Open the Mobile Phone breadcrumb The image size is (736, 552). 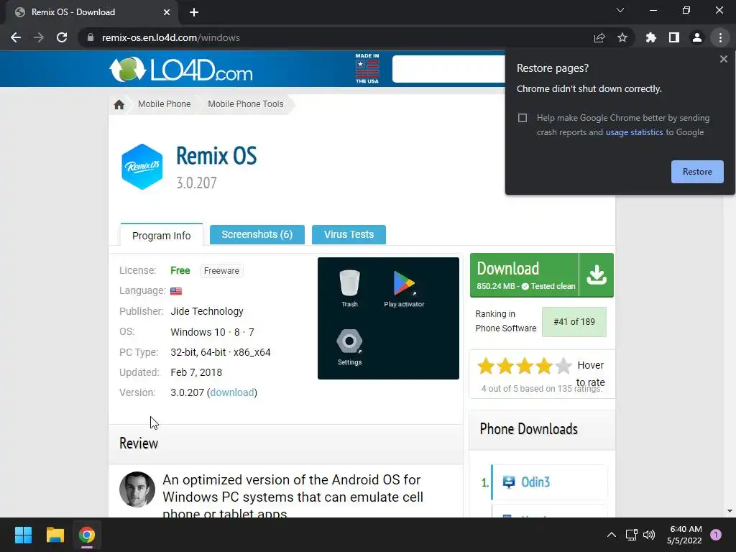point(165,104)
